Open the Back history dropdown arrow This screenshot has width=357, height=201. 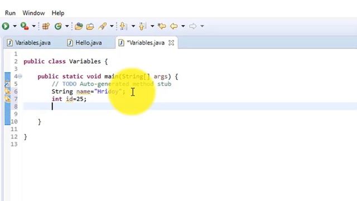point(183,26)
